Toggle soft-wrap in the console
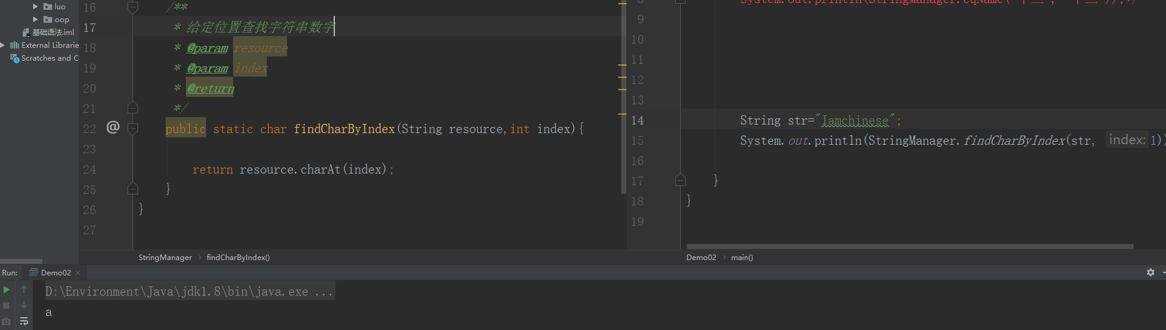1166x330 pixels. [x=24, y=321]
